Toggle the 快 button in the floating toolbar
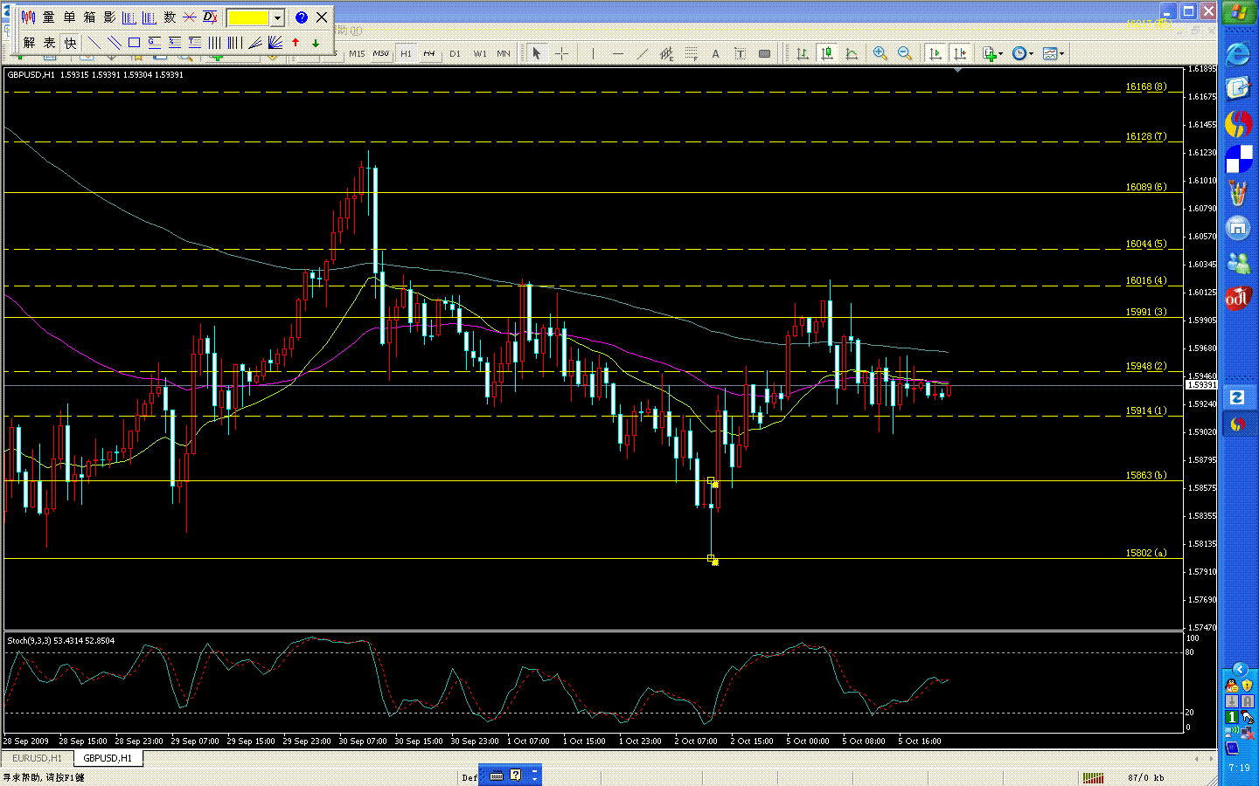The width and height of the screenshot is (1259, 786). click(70, 42)
